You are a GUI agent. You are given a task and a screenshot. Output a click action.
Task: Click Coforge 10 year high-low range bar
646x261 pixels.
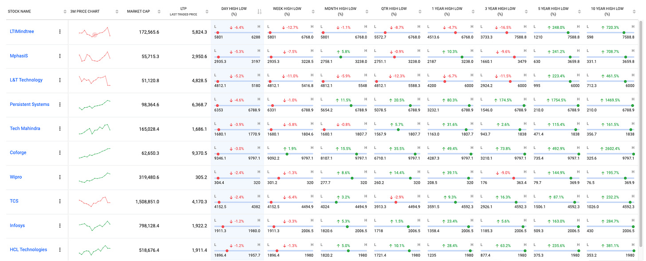[610, 153]
